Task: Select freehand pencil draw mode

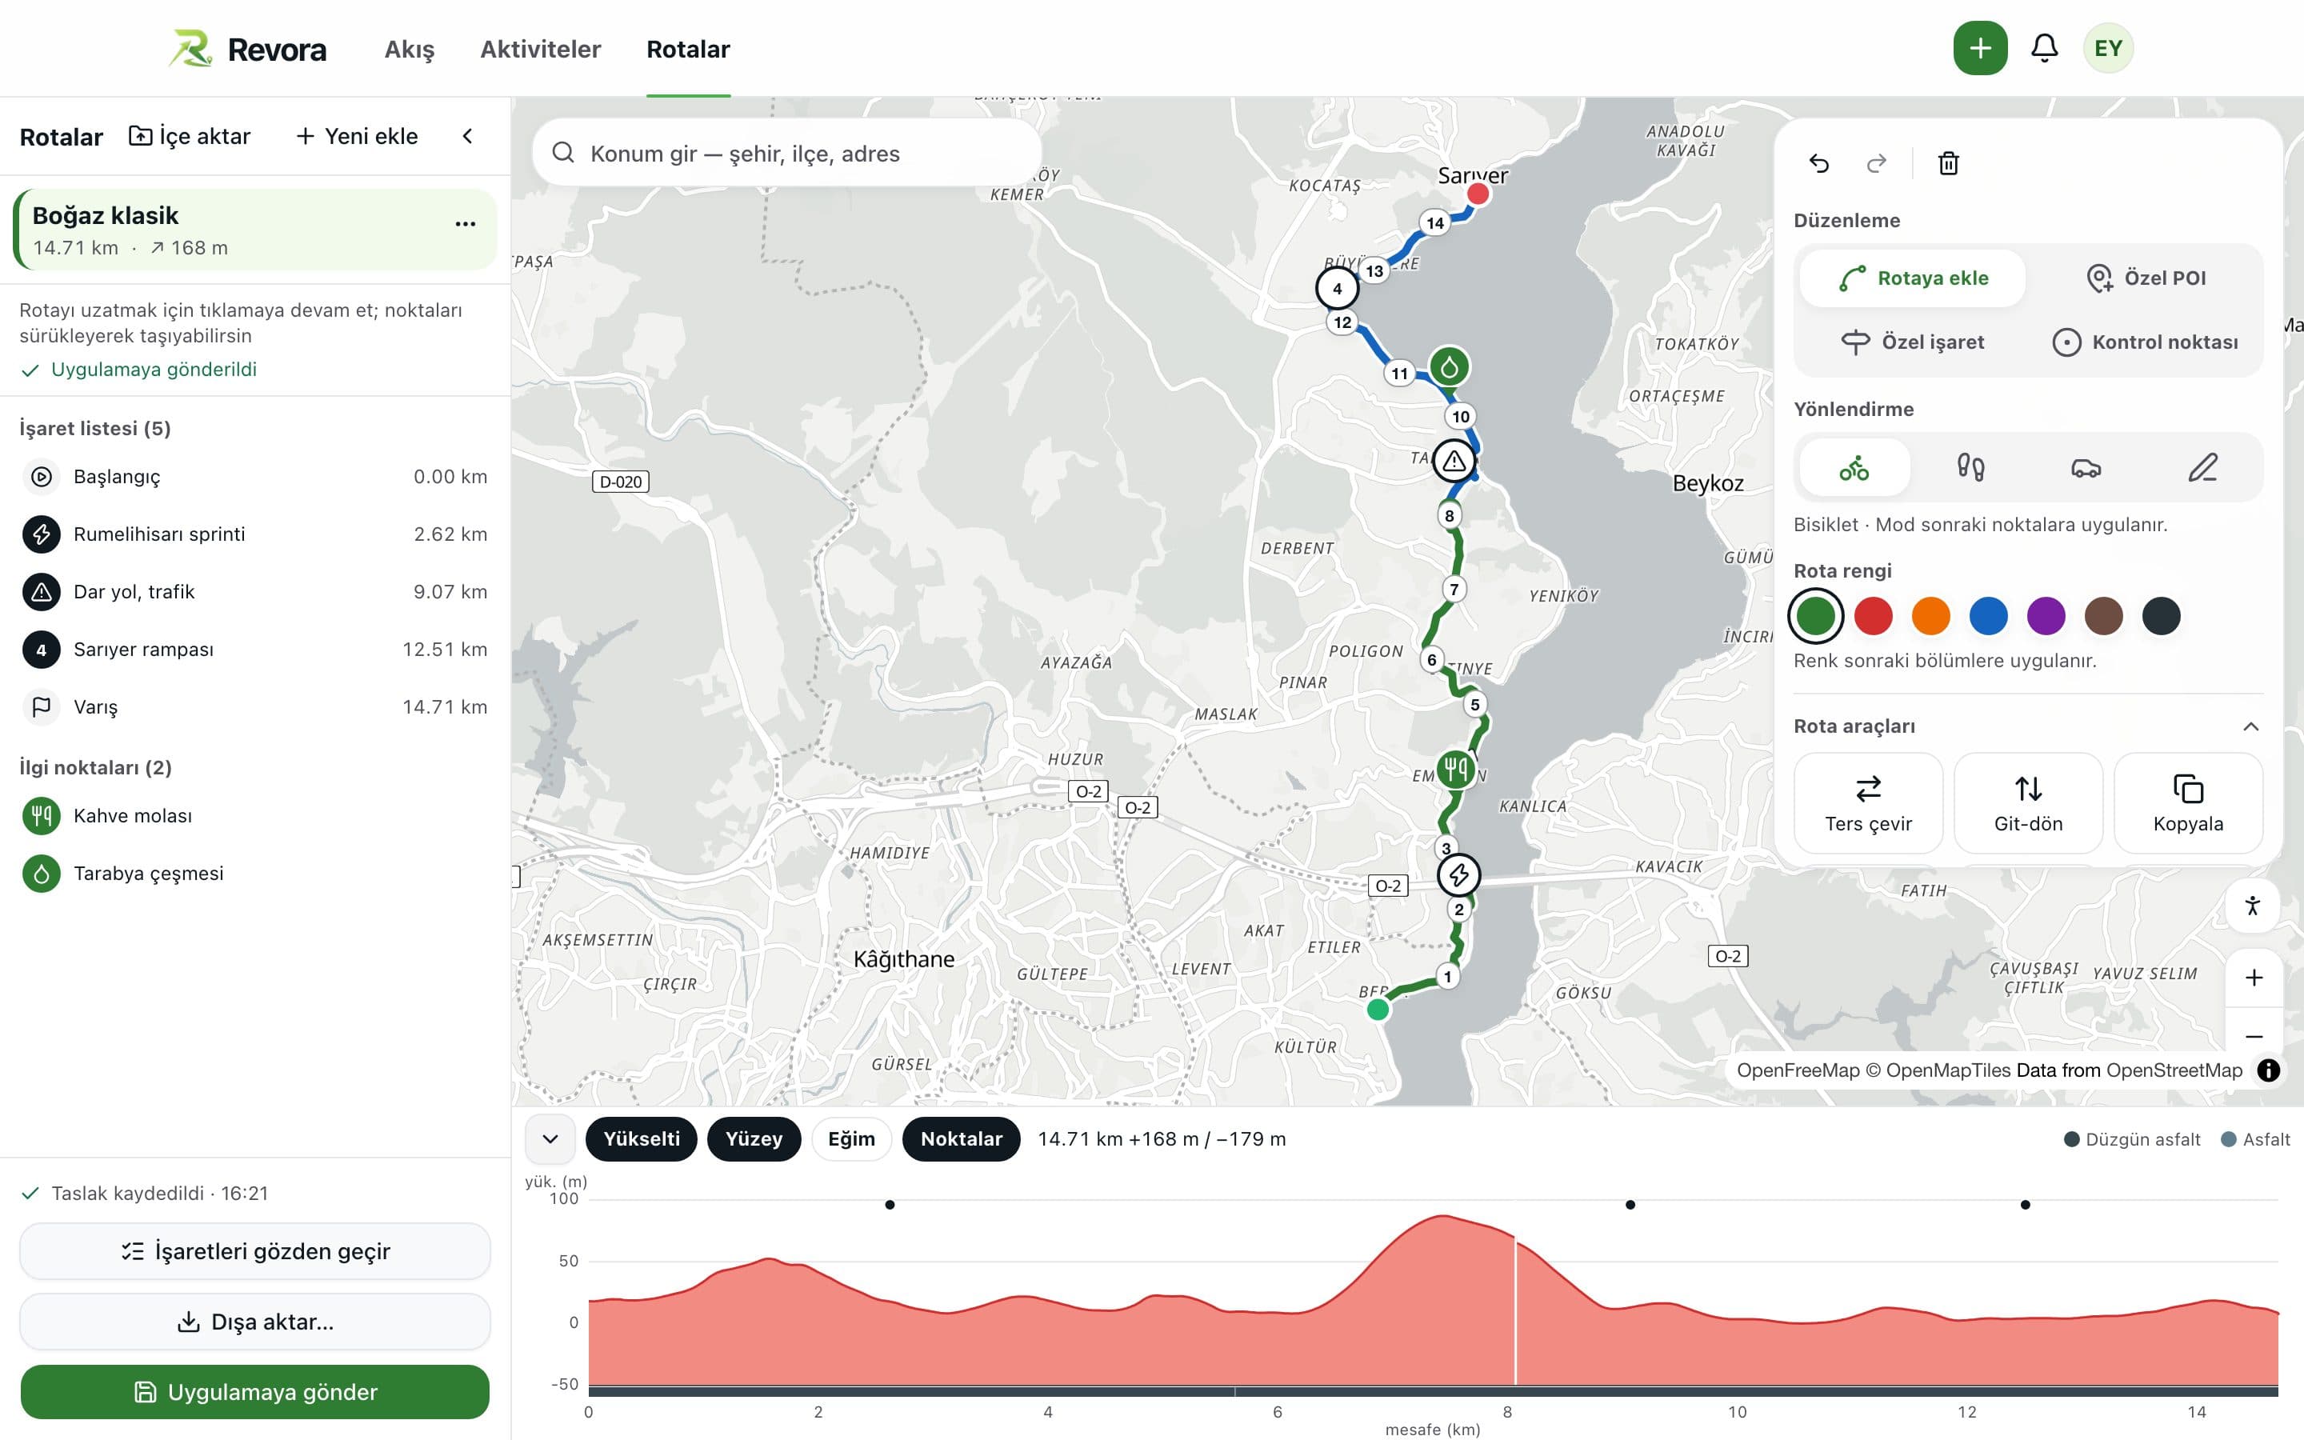Action: pos(2202,468)
